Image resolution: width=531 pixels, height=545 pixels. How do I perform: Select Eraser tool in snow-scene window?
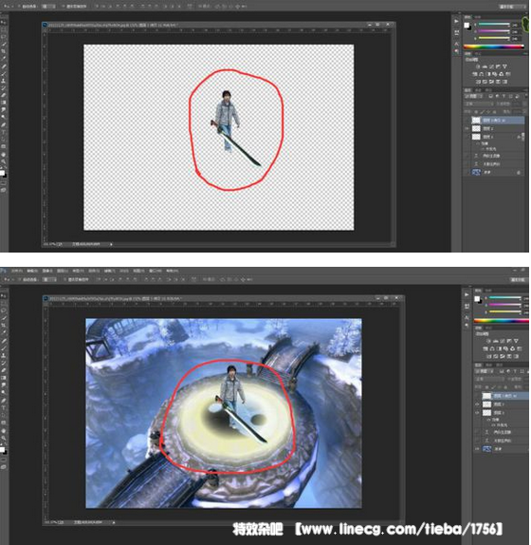pyautogui.click(x=4, y=370)
